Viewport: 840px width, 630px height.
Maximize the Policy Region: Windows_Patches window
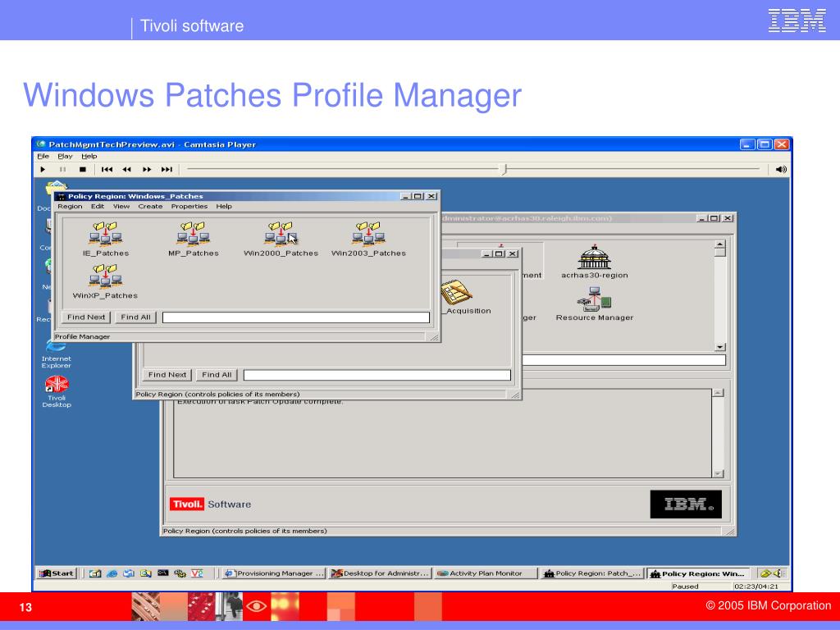(x=418, y=197)
